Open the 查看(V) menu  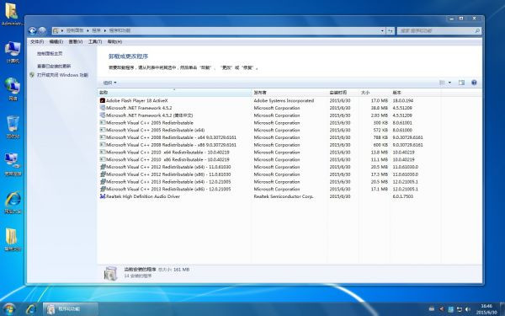(x=76, y=41)
